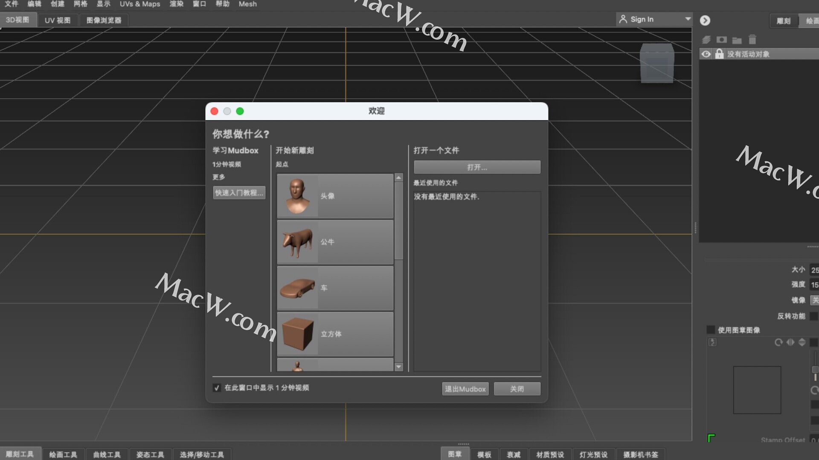This screenshot has height=460, width=819.
Task: Collapse the right panel with arrow button
Action: point(705,20)
